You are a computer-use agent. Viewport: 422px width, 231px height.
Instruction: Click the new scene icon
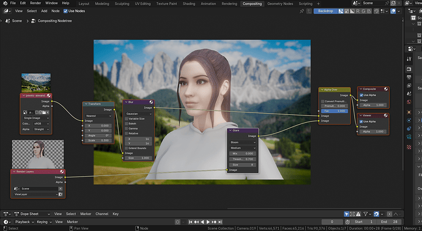coord(393,3)
